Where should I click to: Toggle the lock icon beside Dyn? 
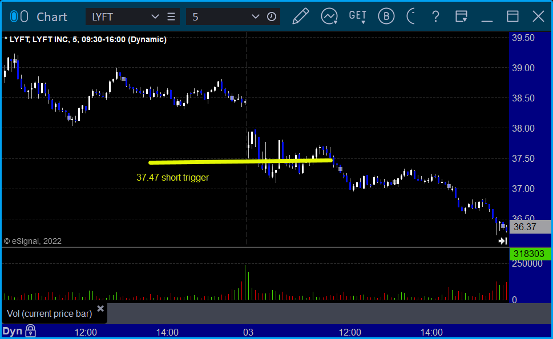coord(30,331)
